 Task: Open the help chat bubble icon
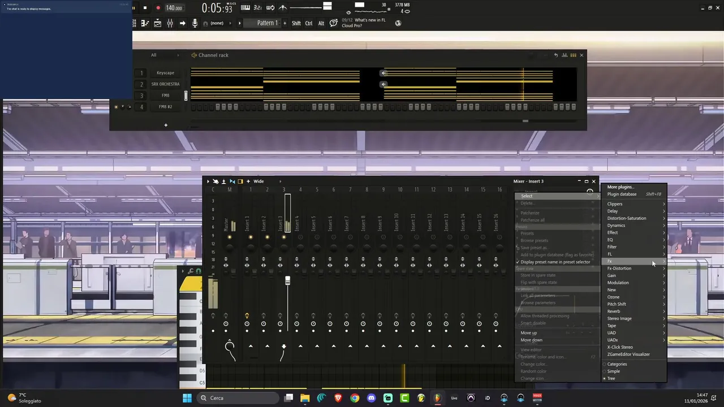(334, 23)
